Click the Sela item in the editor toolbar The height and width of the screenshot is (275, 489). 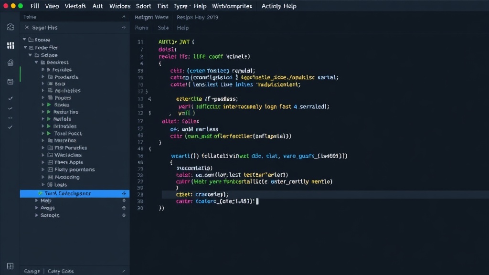click(x=163, y=28)
